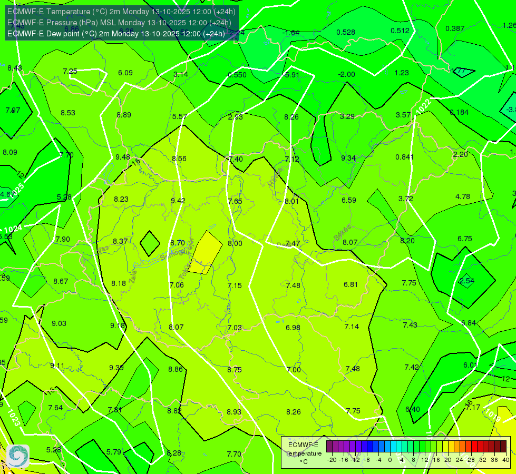Click the legend title ECMWF-E Temperature °C
Viewport: 516px width, 474px height.
point(303,453)
